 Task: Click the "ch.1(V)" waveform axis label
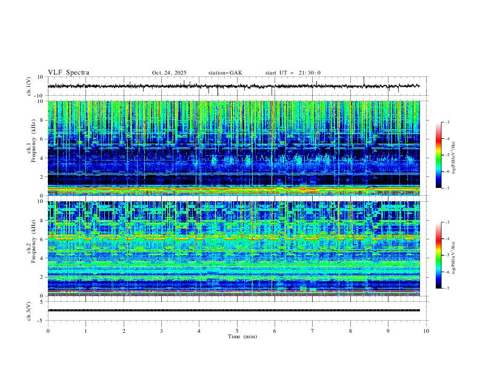29,86
